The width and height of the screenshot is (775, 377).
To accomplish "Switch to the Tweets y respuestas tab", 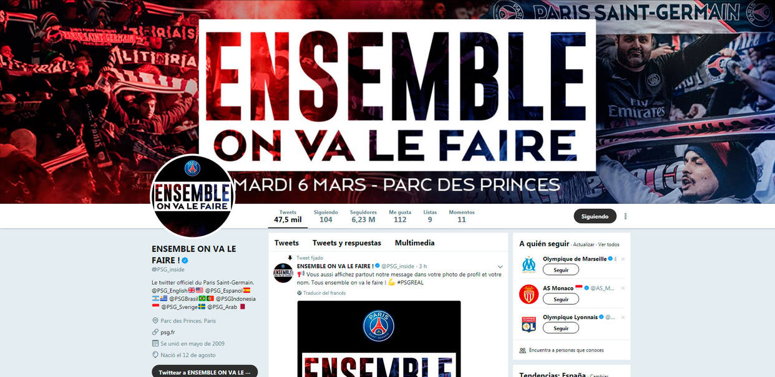I will tap(346, 243).
